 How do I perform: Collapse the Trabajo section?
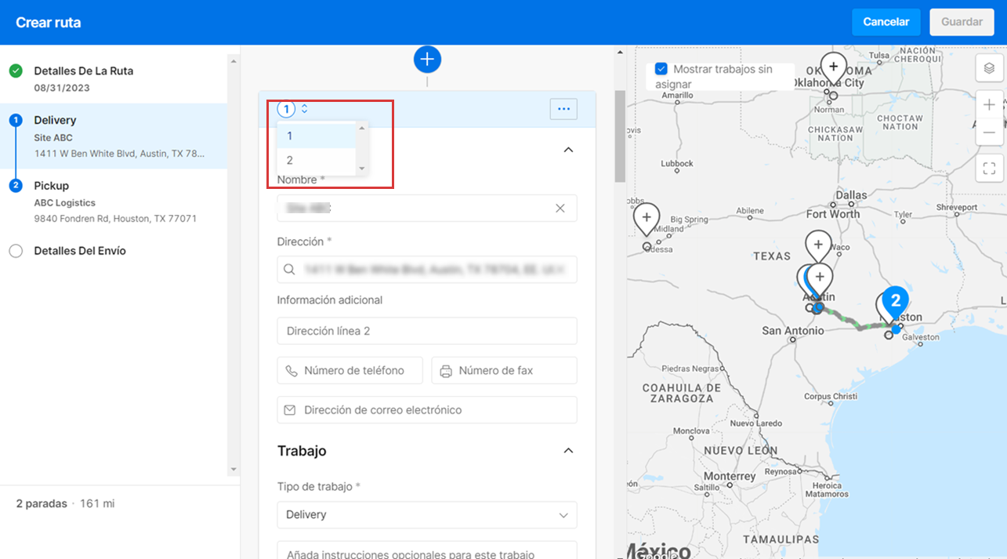569,451
